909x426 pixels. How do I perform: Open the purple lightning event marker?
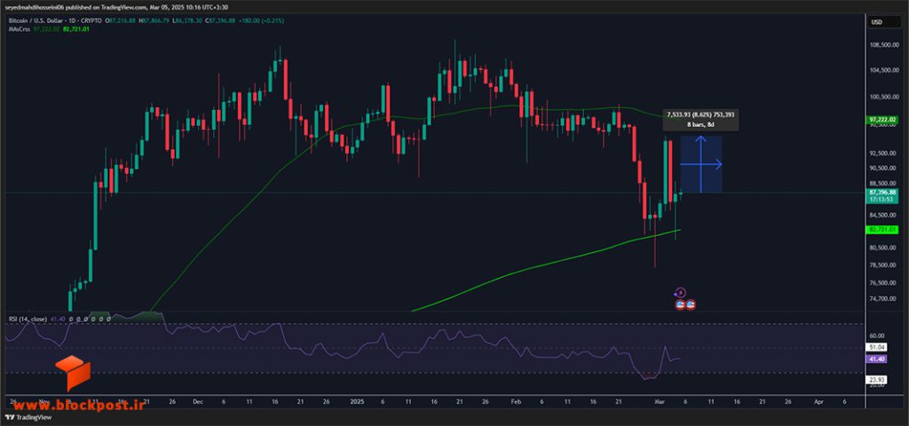tap(681, 293)
